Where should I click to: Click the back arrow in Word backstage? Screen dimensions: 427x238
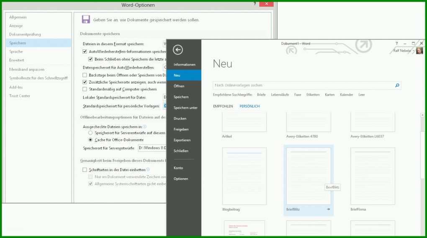click(x=178, y=50)
